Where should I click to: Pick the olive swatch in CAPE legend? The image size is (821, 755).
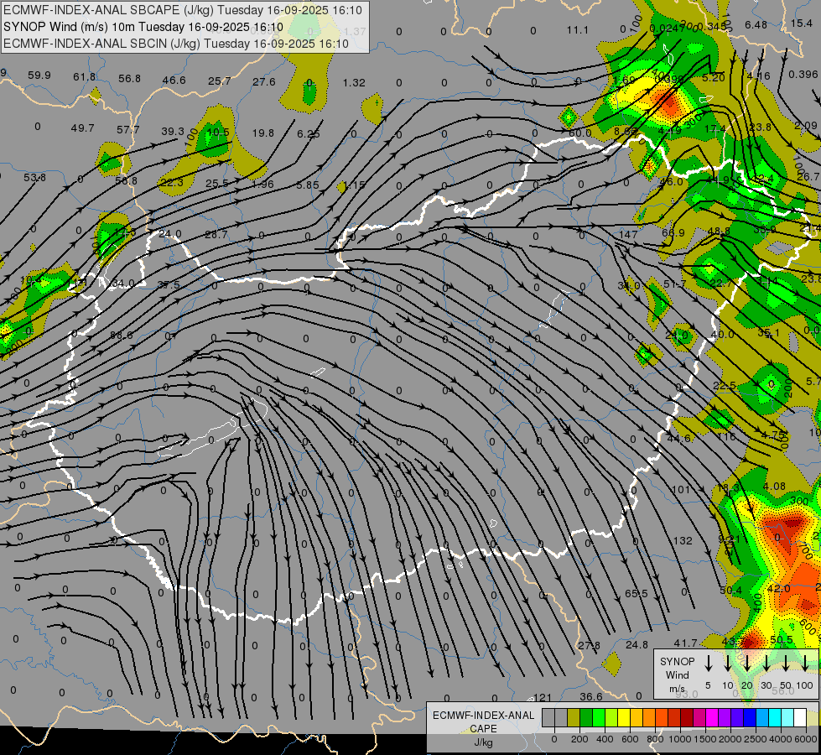pos(574,718)
